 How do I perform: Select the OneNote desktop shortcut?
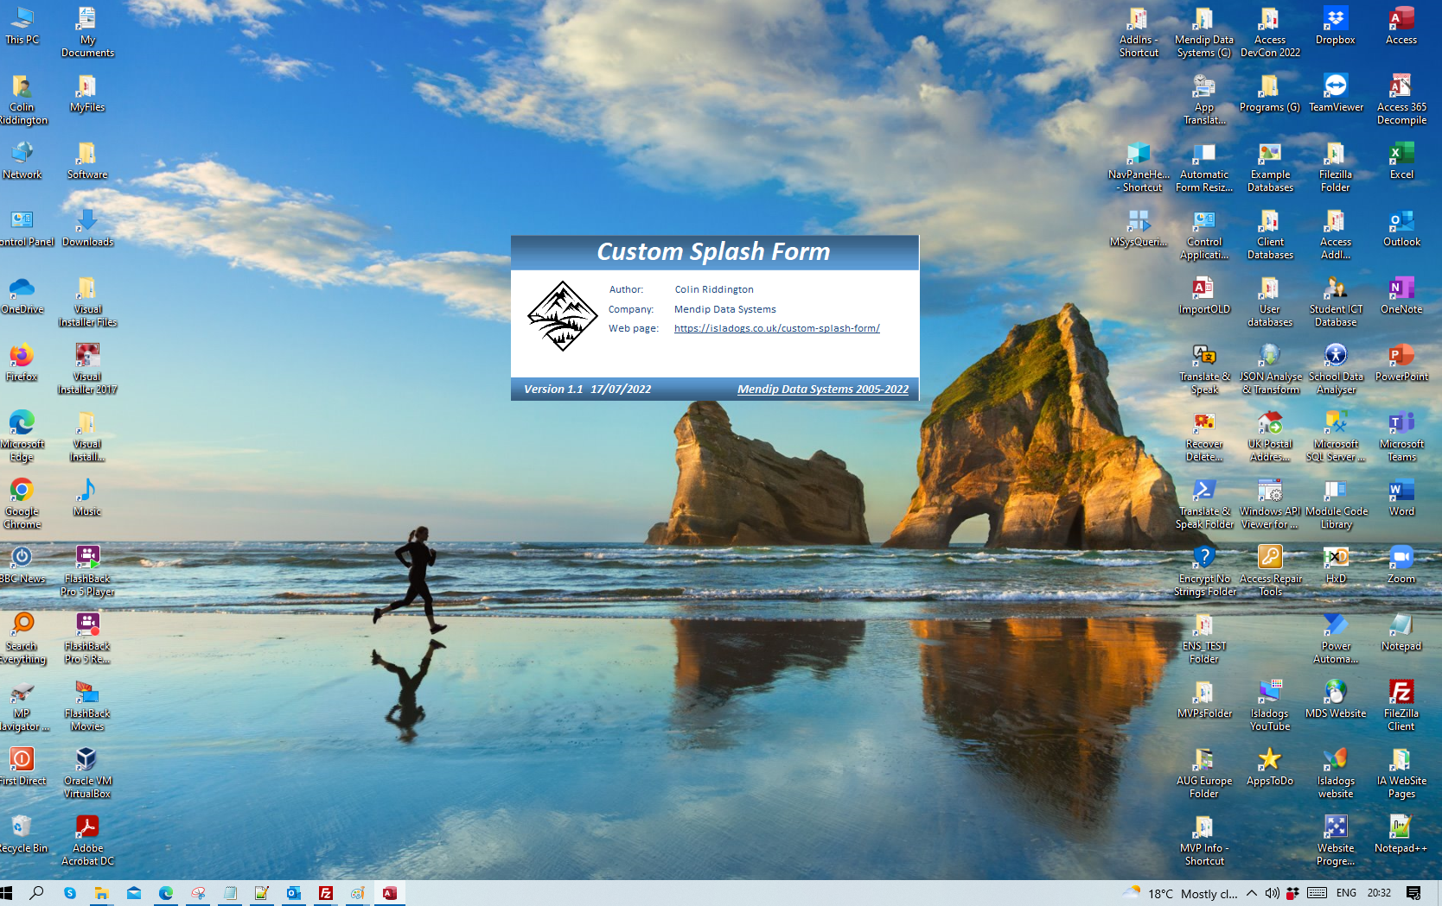(x=1401, y=295)
